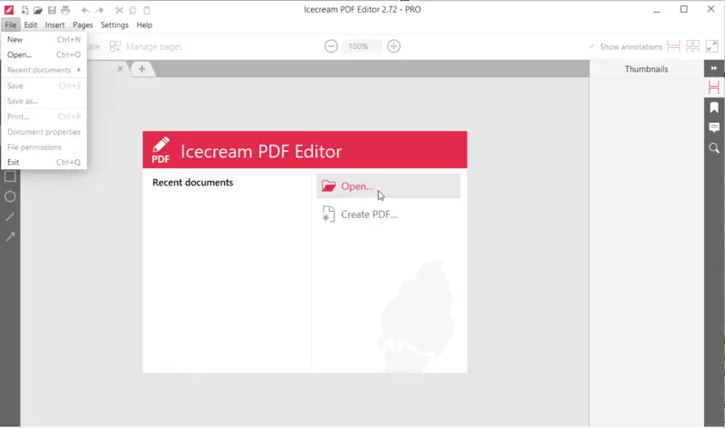The image size is (725, 429).
Task: Click the printer icon in the title bar
Action: coord(65,10)
